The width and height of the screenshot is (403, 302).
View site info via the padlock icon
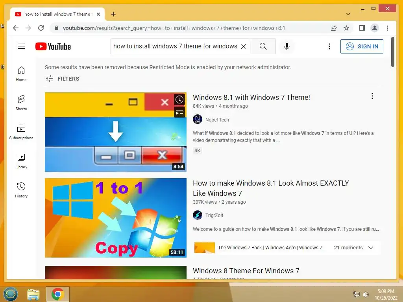57,28
